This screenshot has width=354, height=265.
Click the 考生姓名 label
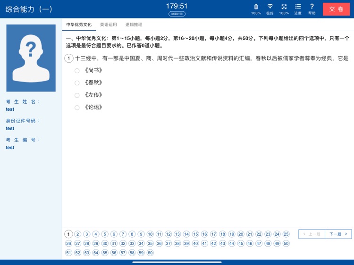(x=22, y=102)
